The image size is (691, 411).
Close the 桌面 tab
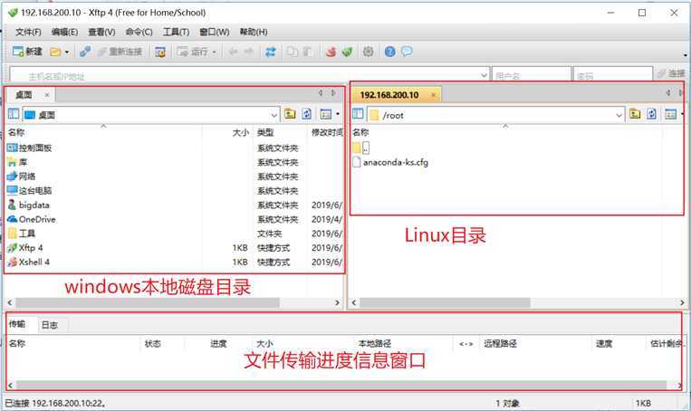[47, 95]
